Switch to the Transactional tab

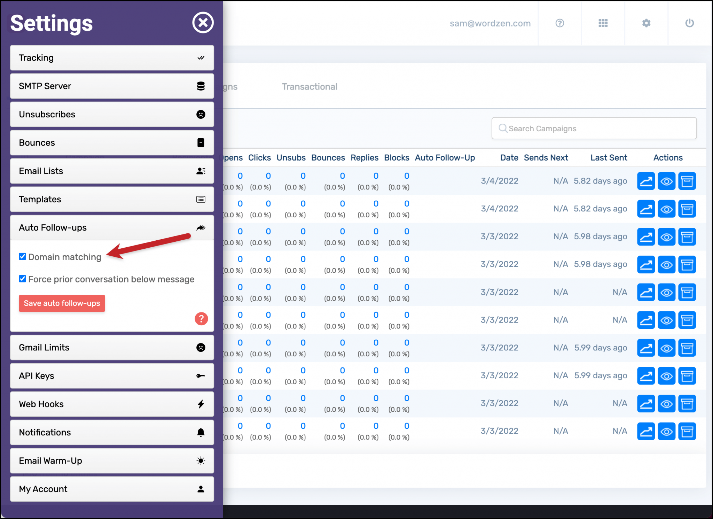(309, 87)
